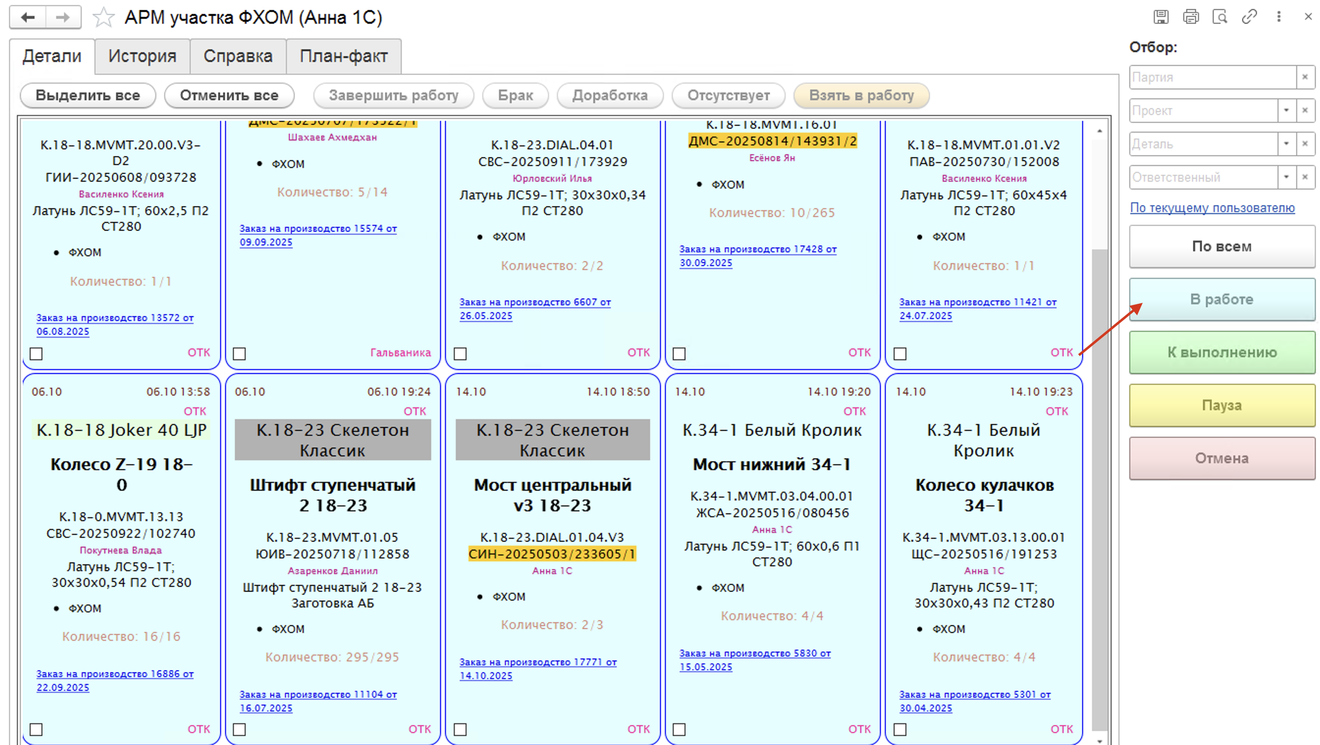
Task: Select checkbox on Колесо кулачков 34-1 card
Action: coord(900,729)
